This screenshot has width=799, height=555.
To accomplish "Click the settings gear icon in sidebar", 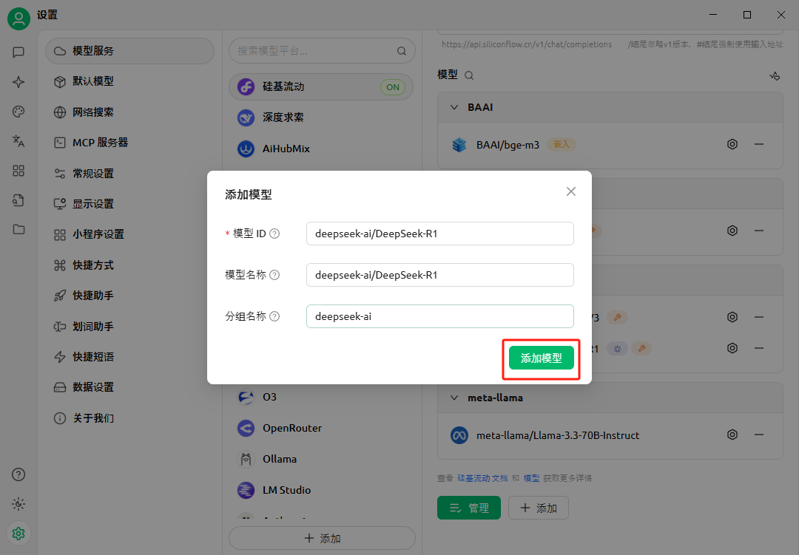I will [x=18, y=534].
